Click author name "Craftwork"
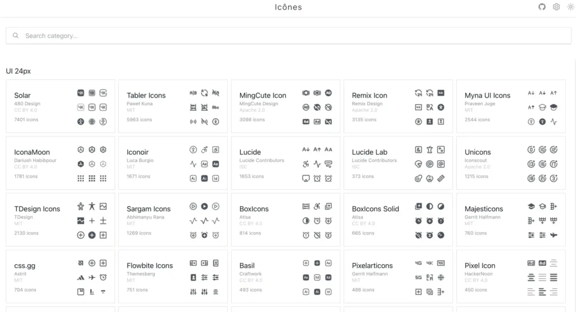Image resolution: width=576 pixels, height=312 pixels. pyautogui.click(x=250, y=274)
